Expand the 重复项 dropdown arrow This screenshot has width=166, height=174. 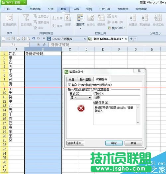pyautogui.click(x=80, y=29)
